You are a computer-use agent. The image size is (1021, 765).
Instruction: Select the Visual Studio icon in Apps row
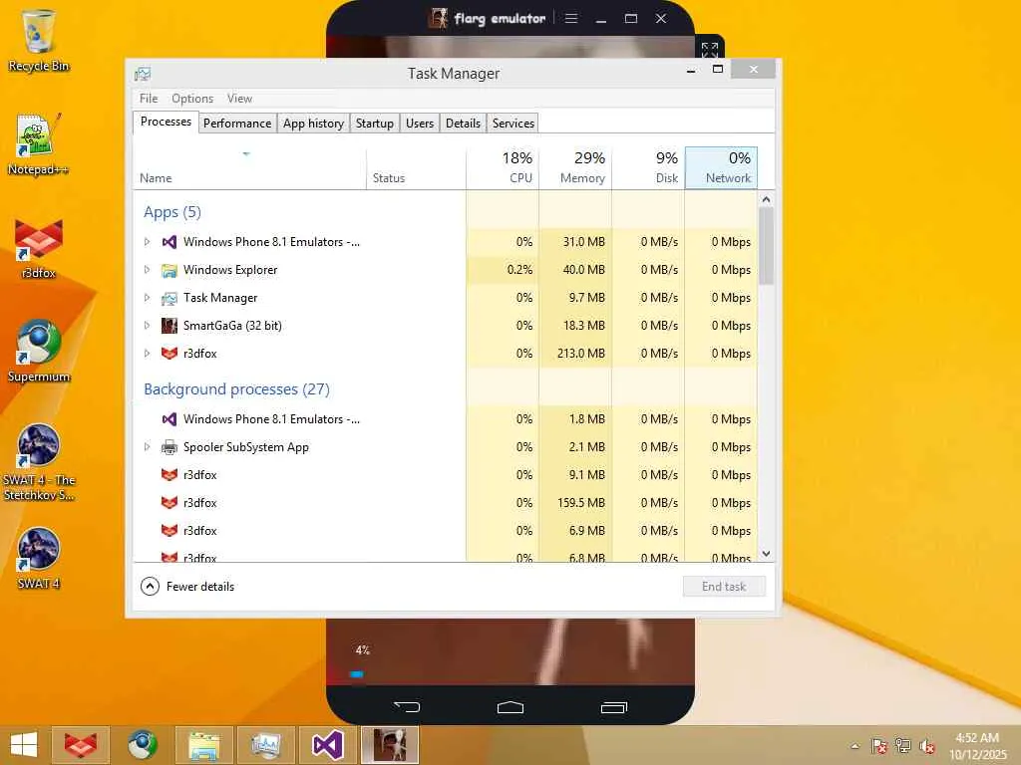click(x=170, y=242)
